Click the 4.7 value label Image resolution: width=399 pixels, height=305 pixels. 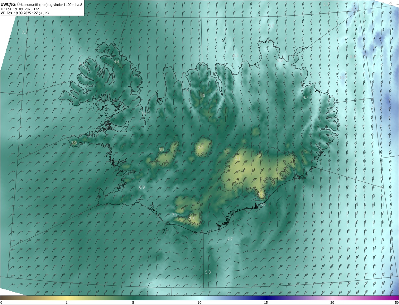[305, 97]
